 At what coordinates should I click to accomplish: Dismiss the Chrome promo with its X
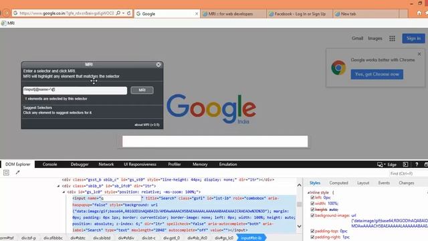tap(419, 54)
